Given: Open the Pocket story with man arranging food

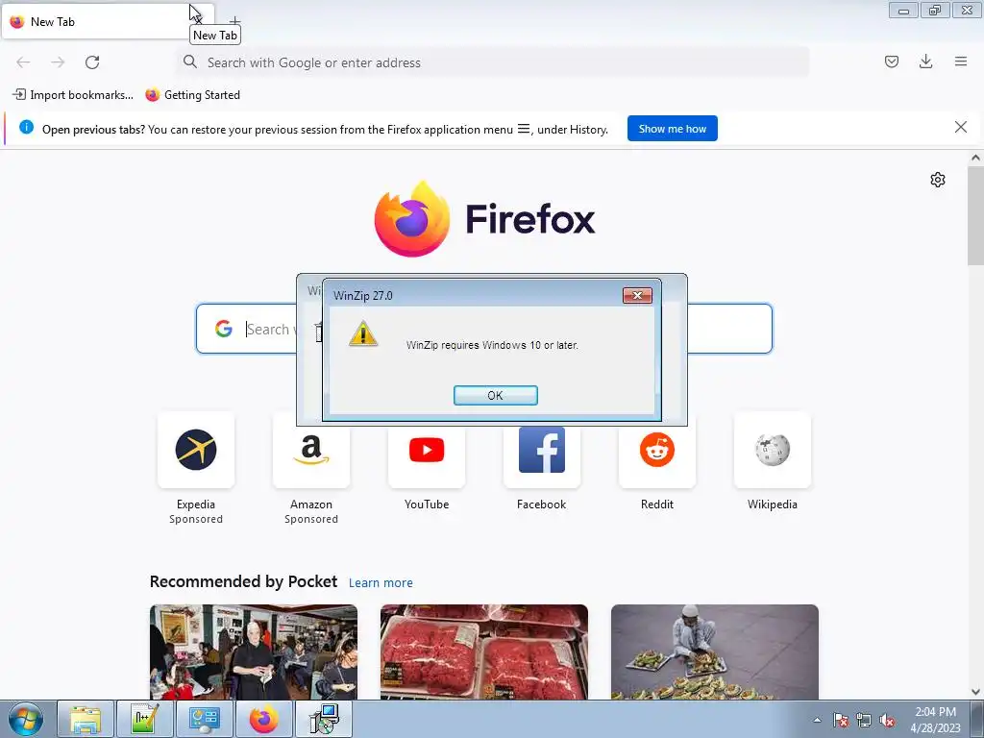Looking at the screenshot, I should (x=715, y=652).
